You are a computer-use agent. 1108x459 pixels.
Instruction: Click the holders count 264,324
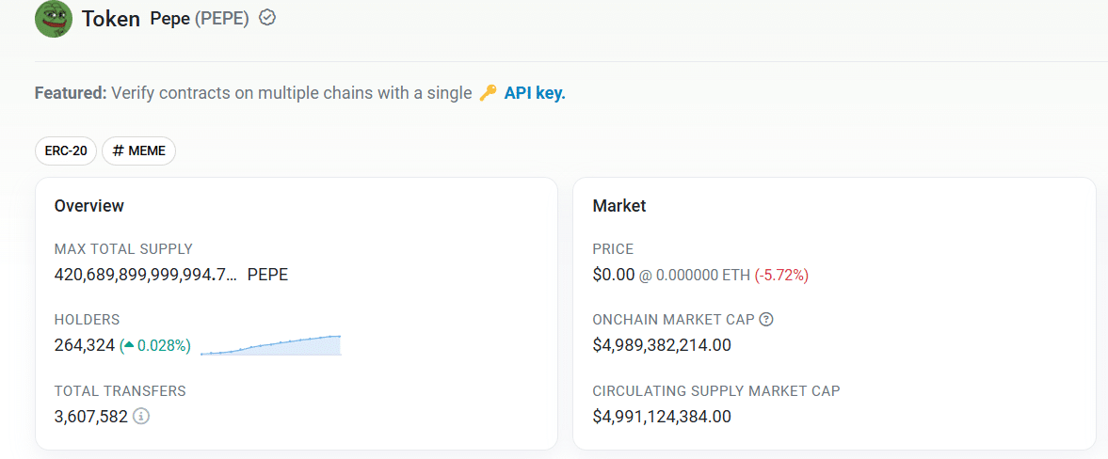click(85, 345)
